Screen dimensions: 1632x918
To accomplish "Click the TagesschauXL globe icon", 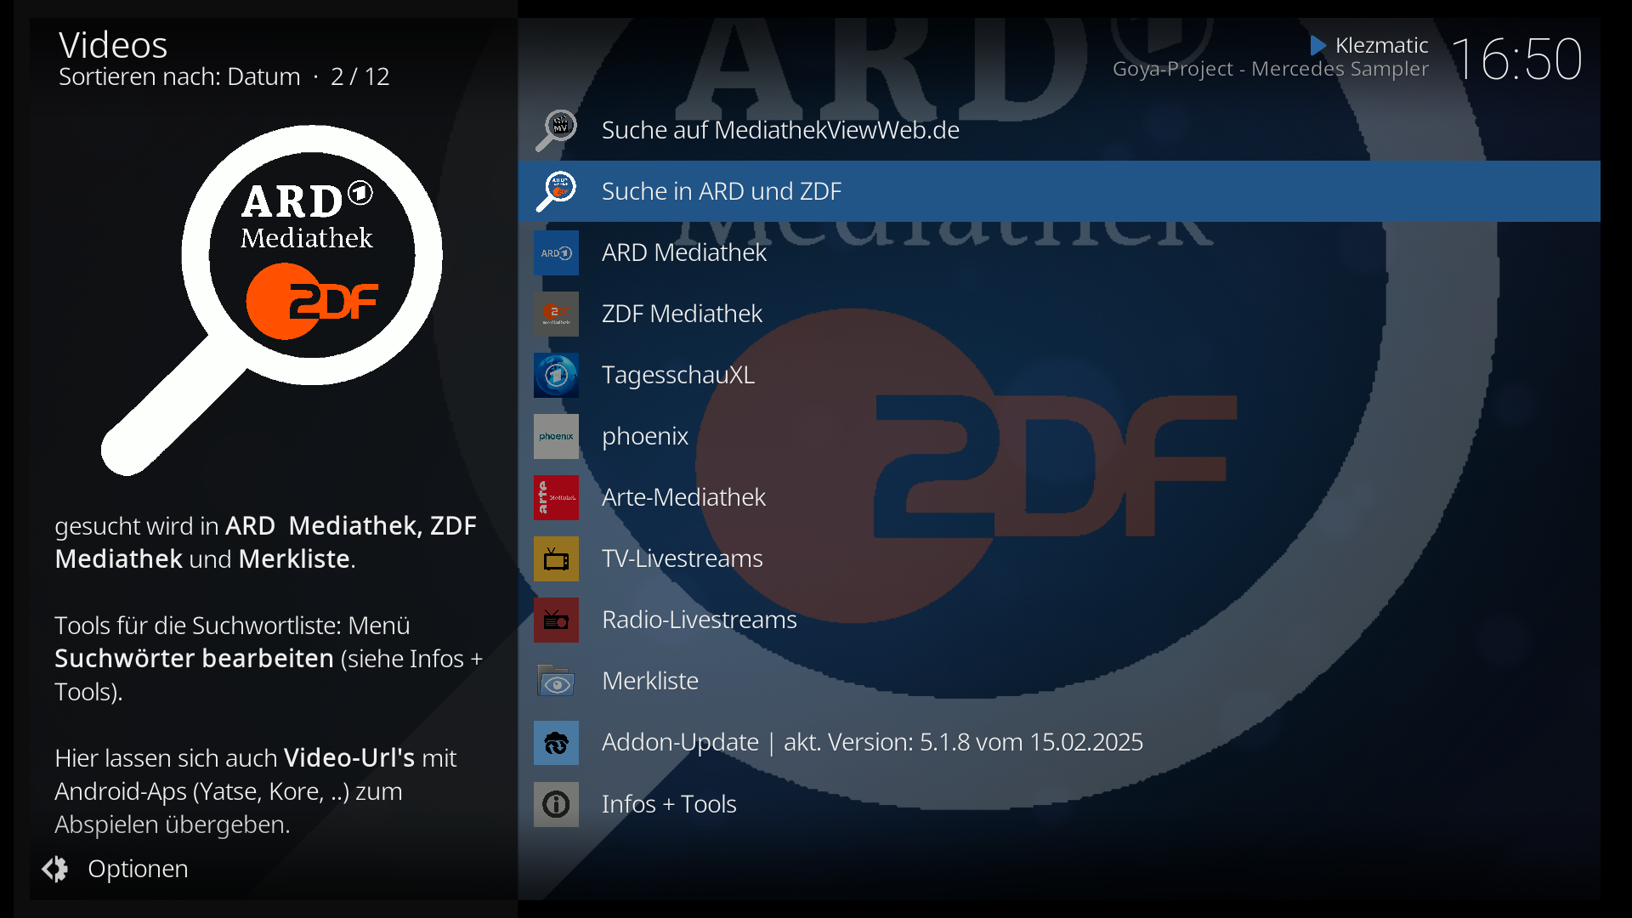I will (556, 375).
